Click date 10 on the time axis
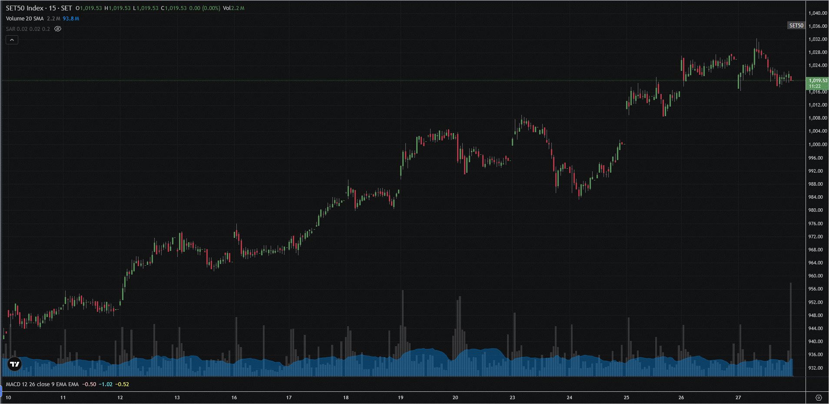 [8, 397]
